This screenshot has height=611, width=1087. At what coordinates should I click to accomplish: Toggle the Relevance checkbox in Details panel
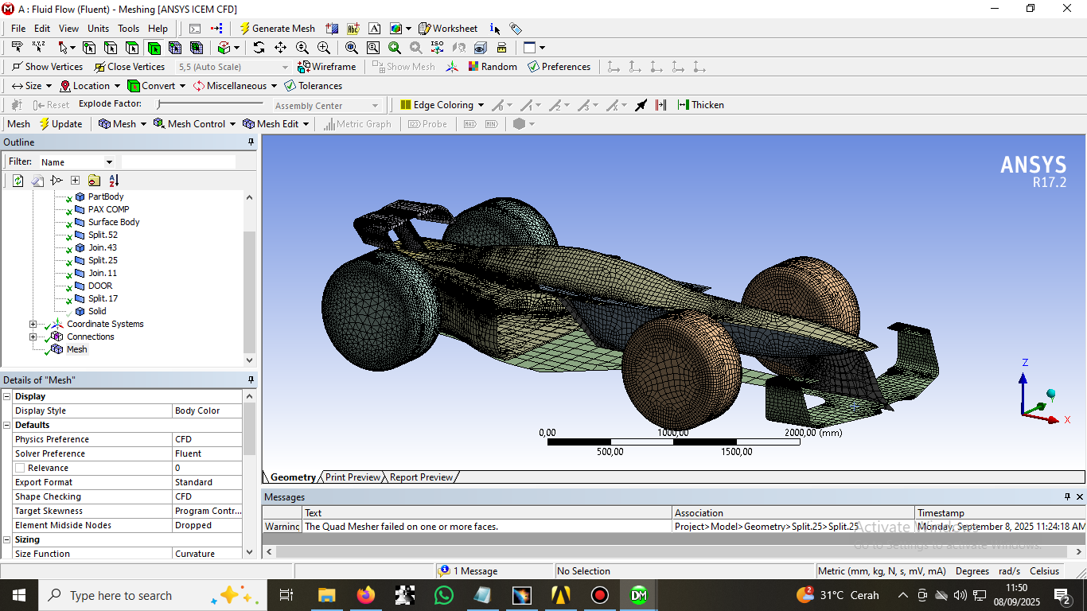(21, 468)
